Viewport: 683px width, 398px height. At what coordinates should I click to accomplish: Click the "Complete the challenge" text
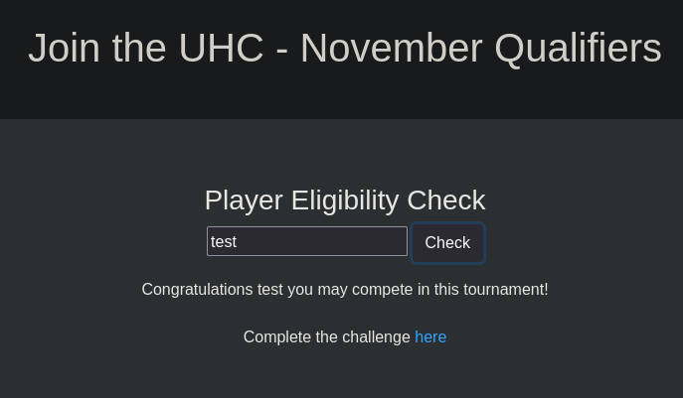pos(327,337)
